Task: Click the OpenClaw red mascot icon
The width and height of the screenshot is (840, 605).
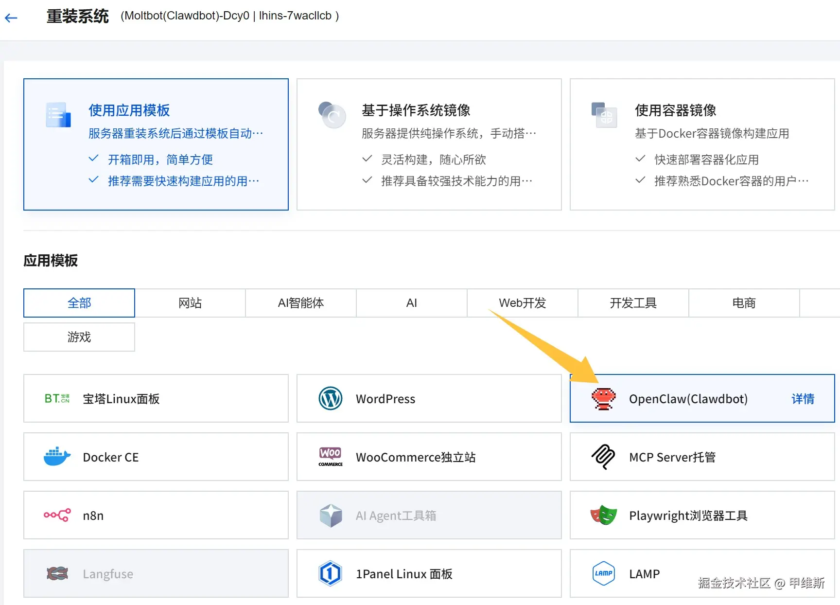Action: [x=604, y=399]
